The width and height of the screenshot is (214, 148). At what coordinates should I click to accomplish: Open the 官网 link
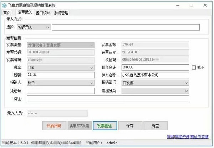tap(170, 137)
